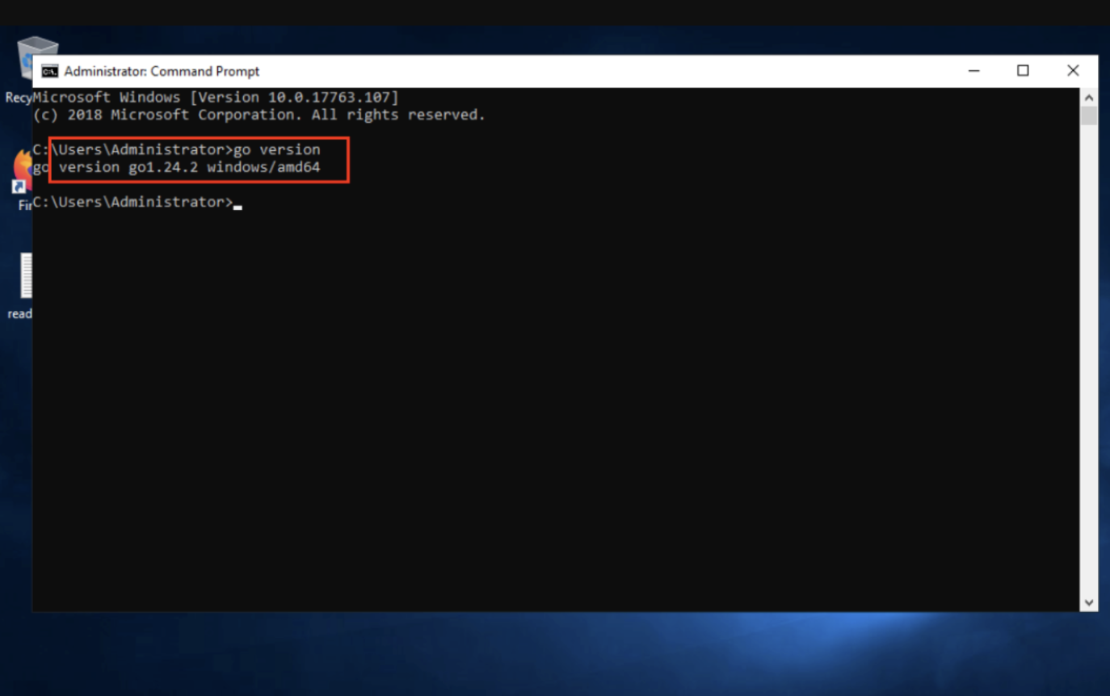1110x696 pixels.
Task: Click the scrollbar up arrow
Action: [1088, 95]
